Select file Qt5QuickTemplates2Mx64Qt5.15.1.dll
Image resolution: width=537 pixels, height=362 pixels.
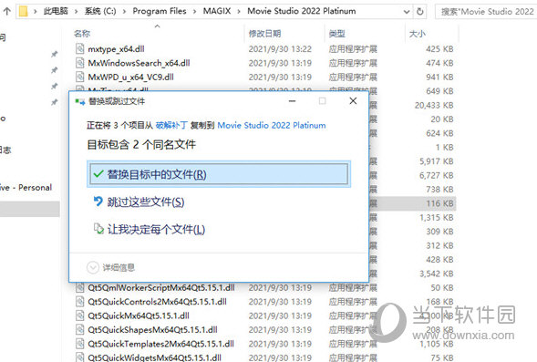click(161, 344)
